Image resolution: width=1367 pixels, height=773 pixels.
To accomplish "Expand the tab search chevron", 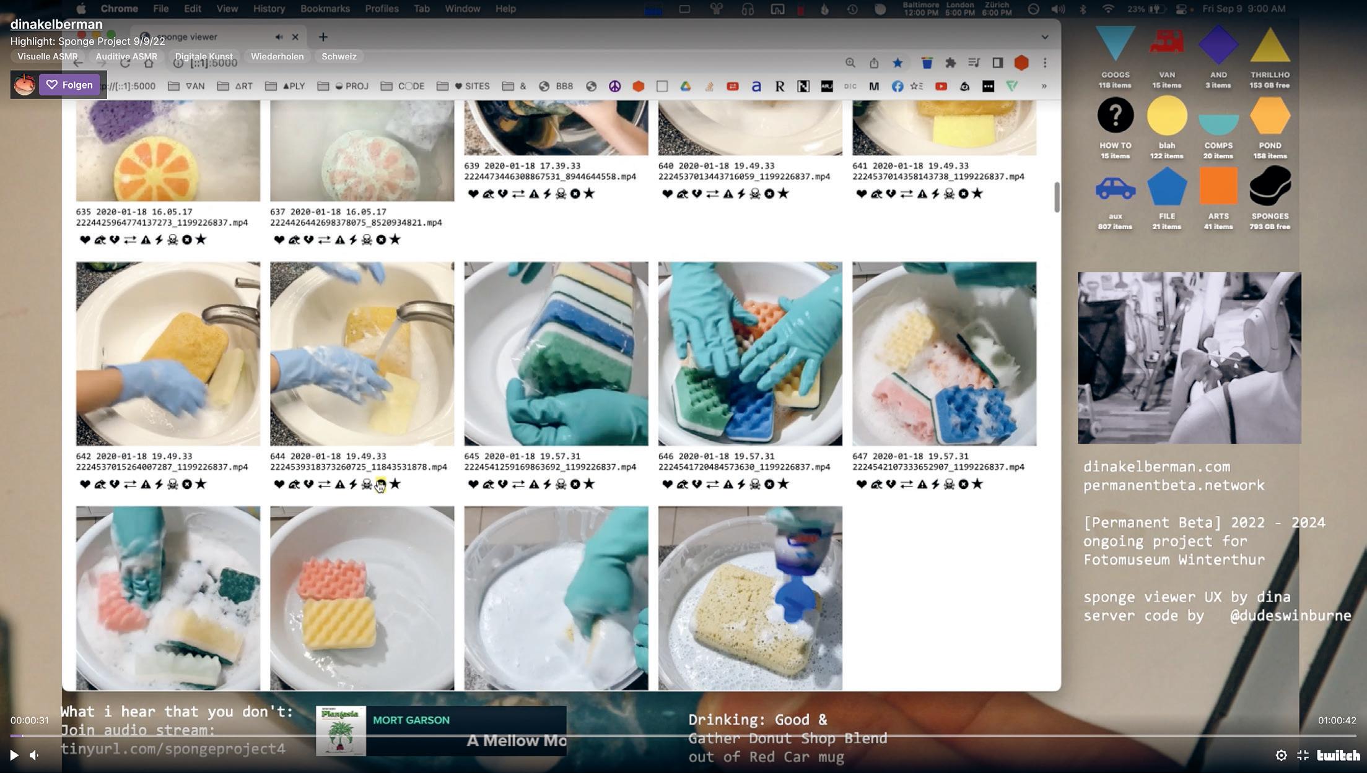I will [x=1045, y=37].
